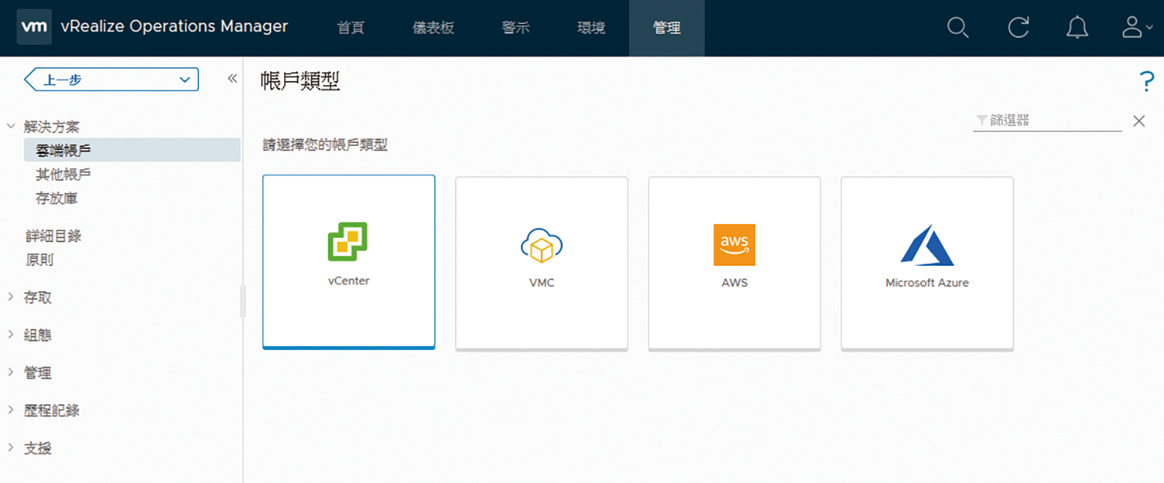
Task: Select 雲端帳戶 in the sidebar
Action: point(131,150)
